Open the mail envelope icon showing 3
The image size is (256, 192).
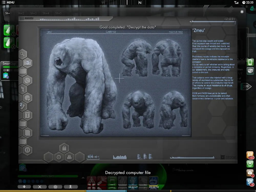tap(27, 62)
